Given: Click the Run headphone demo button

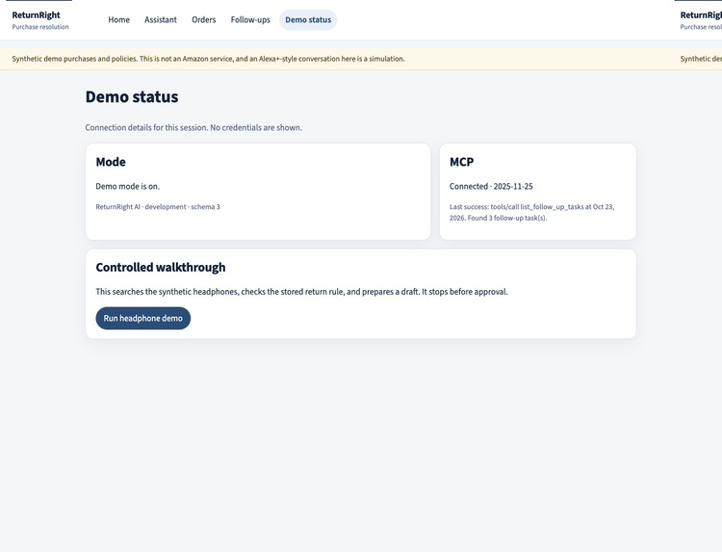Looking at the screenshot, I should click(143, 319).
